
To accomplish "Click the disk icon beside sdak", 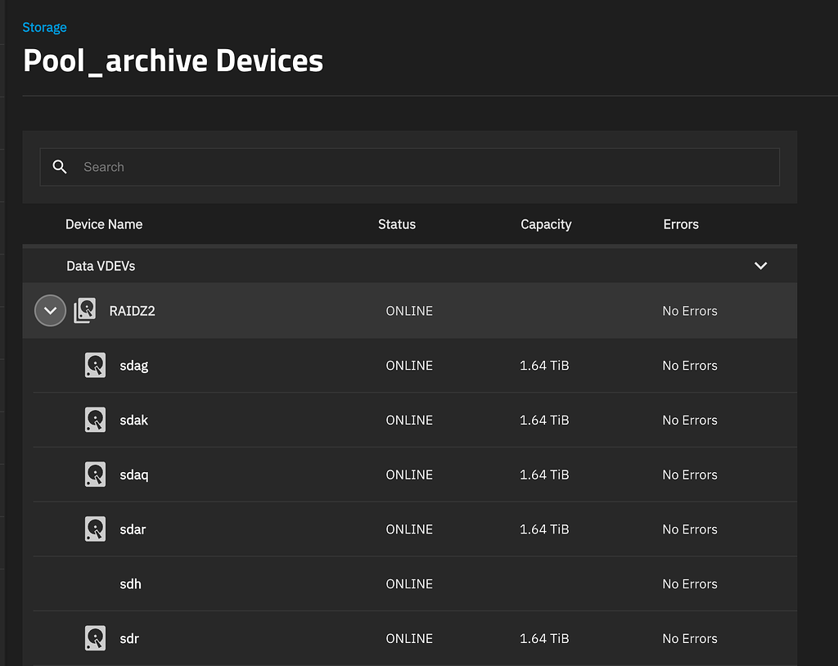I will 95,420.
